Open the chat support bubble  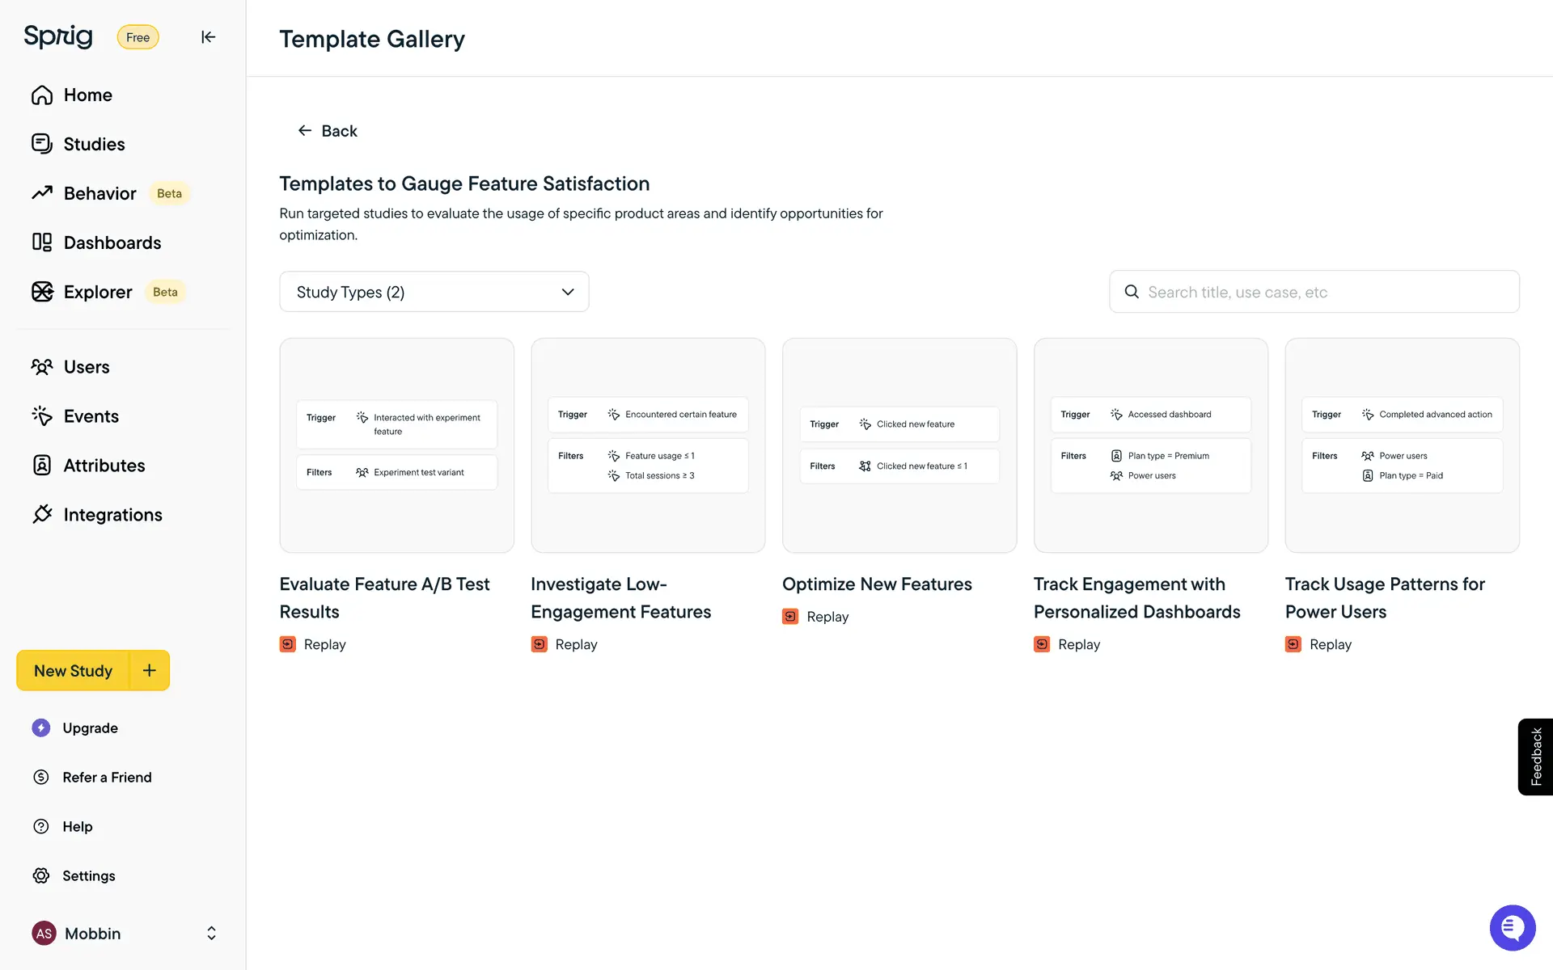coord(1512,927)
